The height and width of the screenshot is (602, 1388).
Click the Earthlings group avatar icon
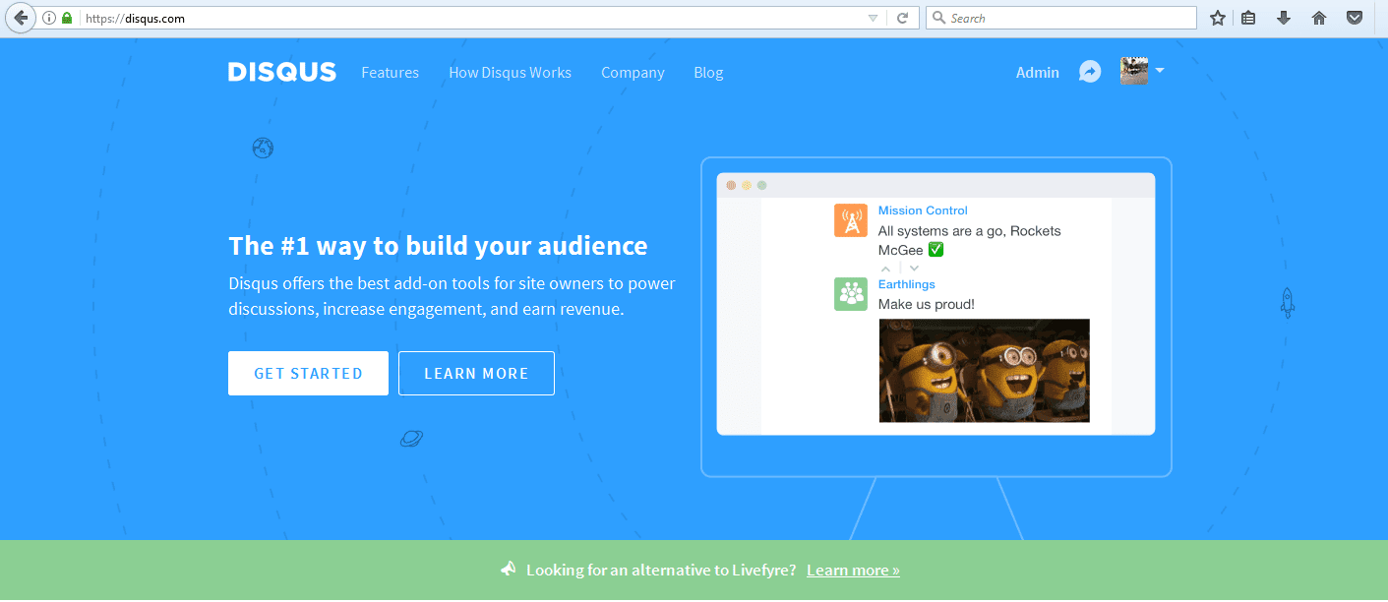851,294
